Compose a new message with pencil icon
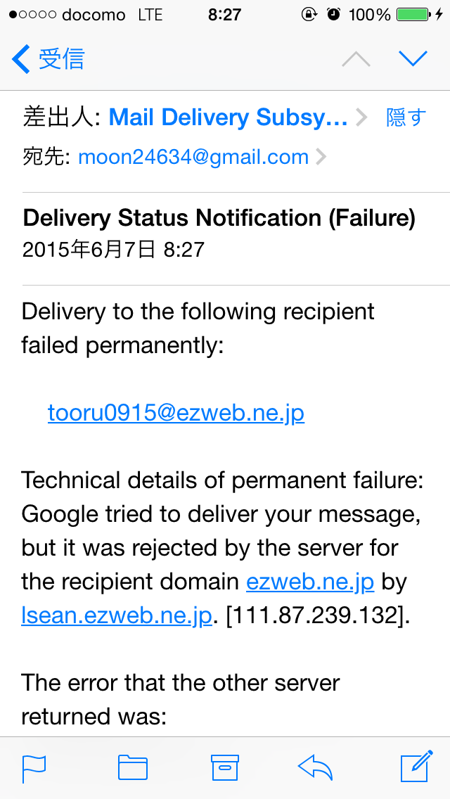This screenshot has height=799, width=450. pos(417,766)
